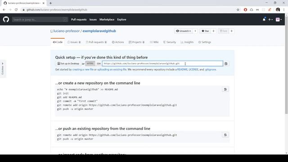Open Pull requests in the top header
Screen dimensions: 288x162
[x=79, y=19]
